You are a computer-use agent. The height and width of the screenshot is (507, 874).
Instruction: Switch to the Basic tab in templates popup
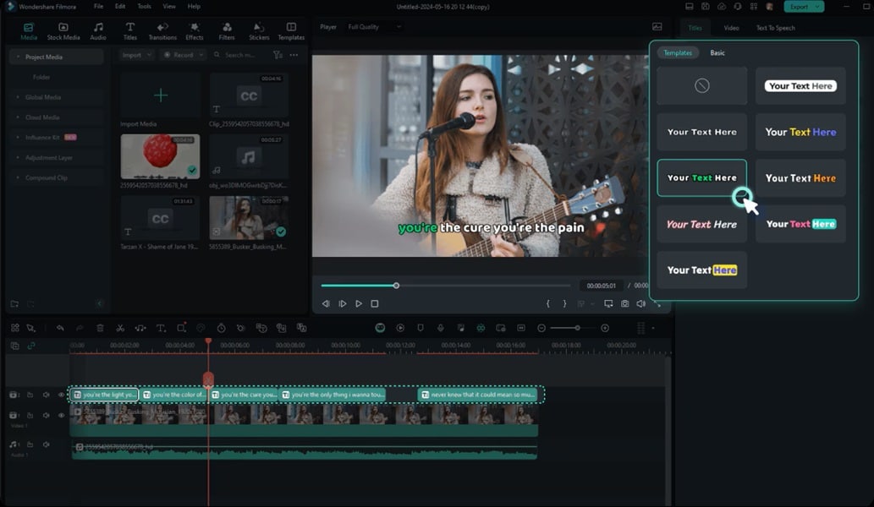point(717,53)
